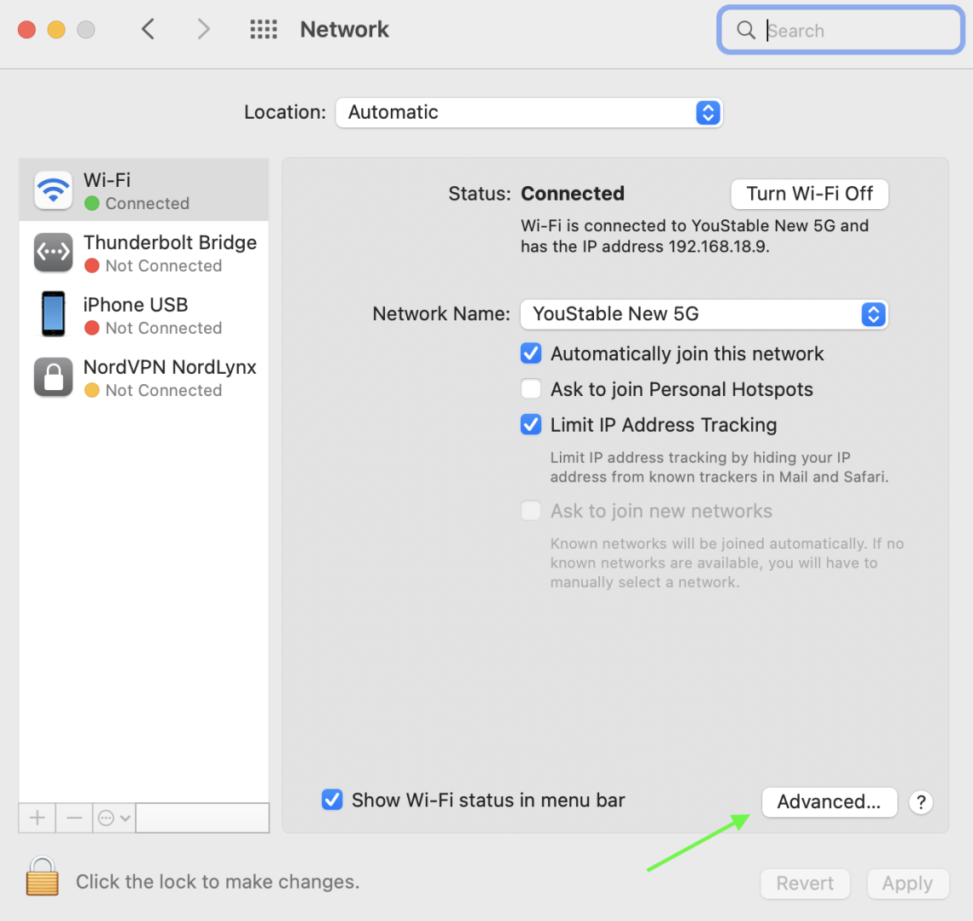Click the Wi-Fi connected status description text
Screen dimensions: 973x921
[x=695, y=236]
